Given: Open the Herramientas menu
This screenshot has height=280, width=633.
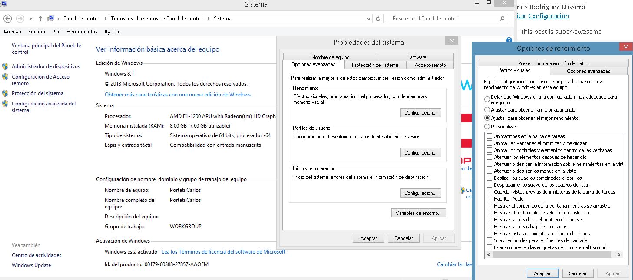Looking at the screenshot, I should 82,32.
